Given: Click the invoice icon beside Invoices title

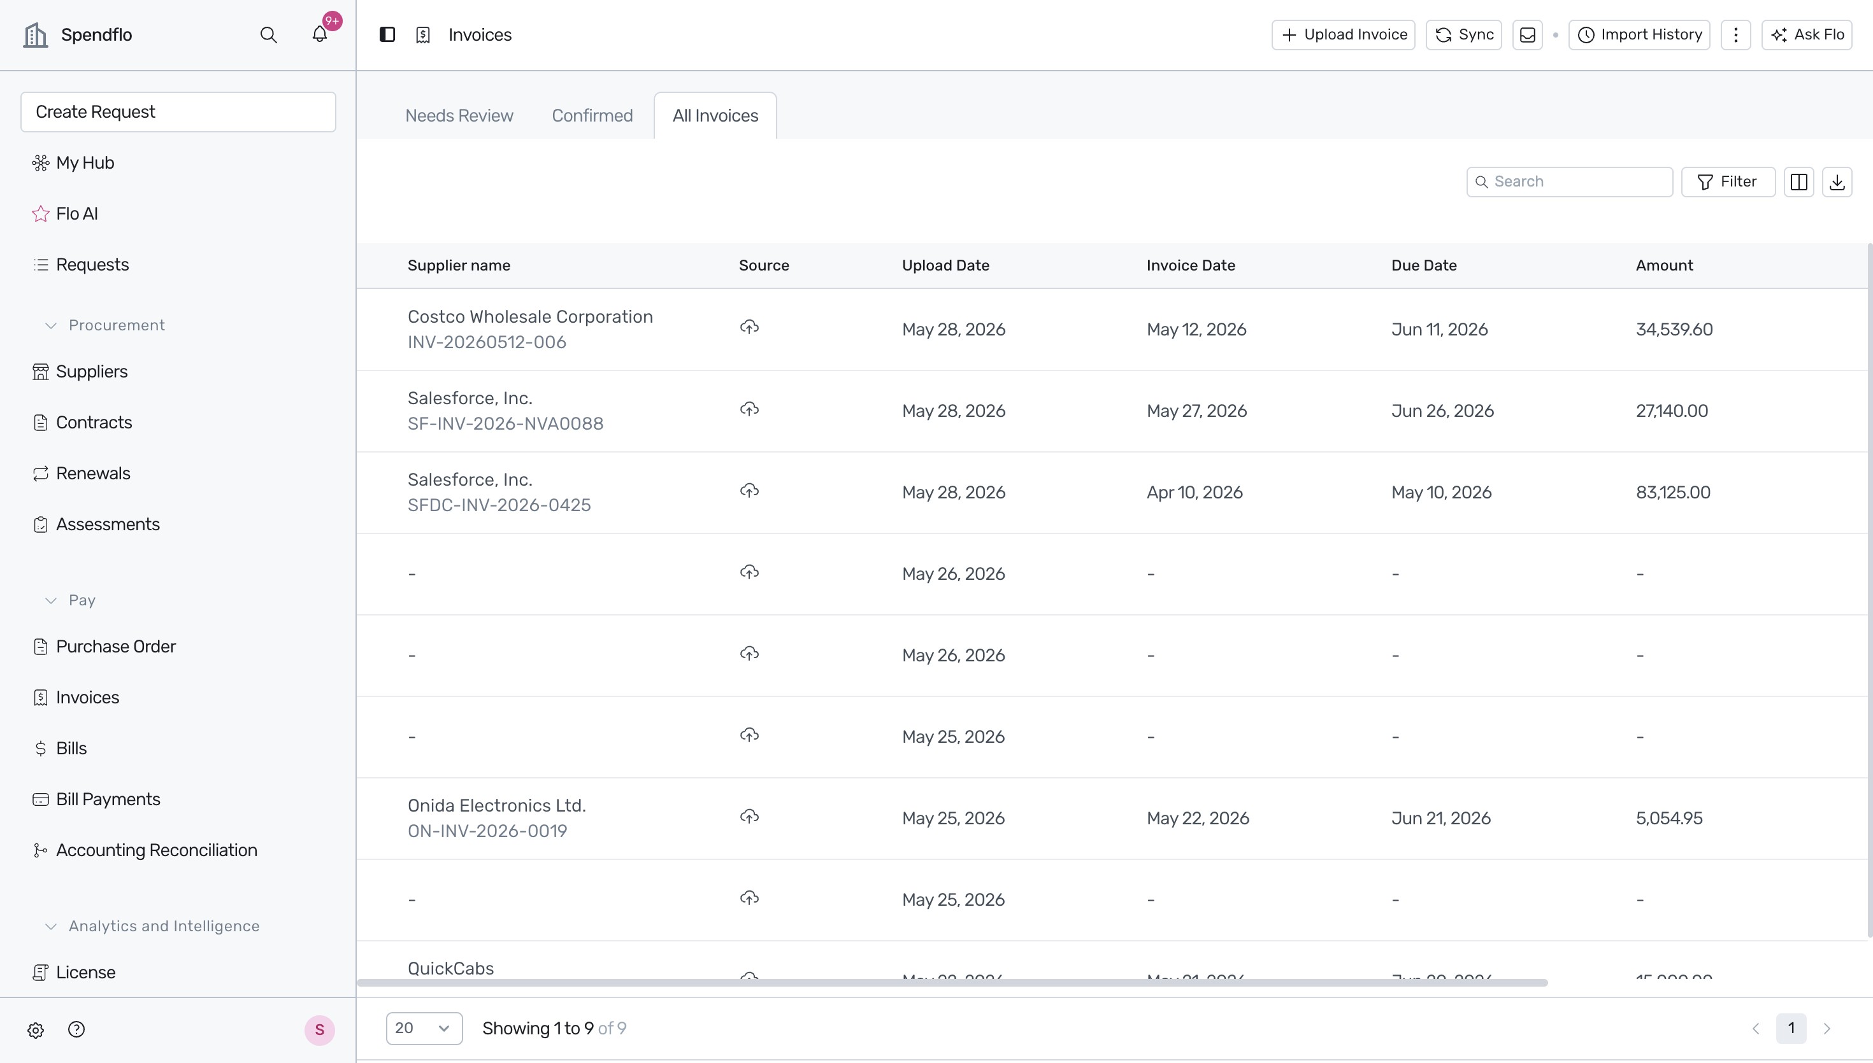Looking at the screenshot, I should (423, 35).
